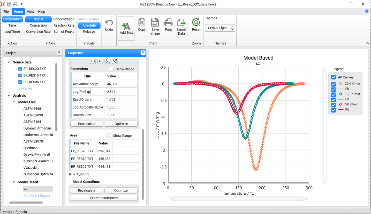Print the chart with the Print icon
The image size is (371, 214).
click(x=168, y=23)
